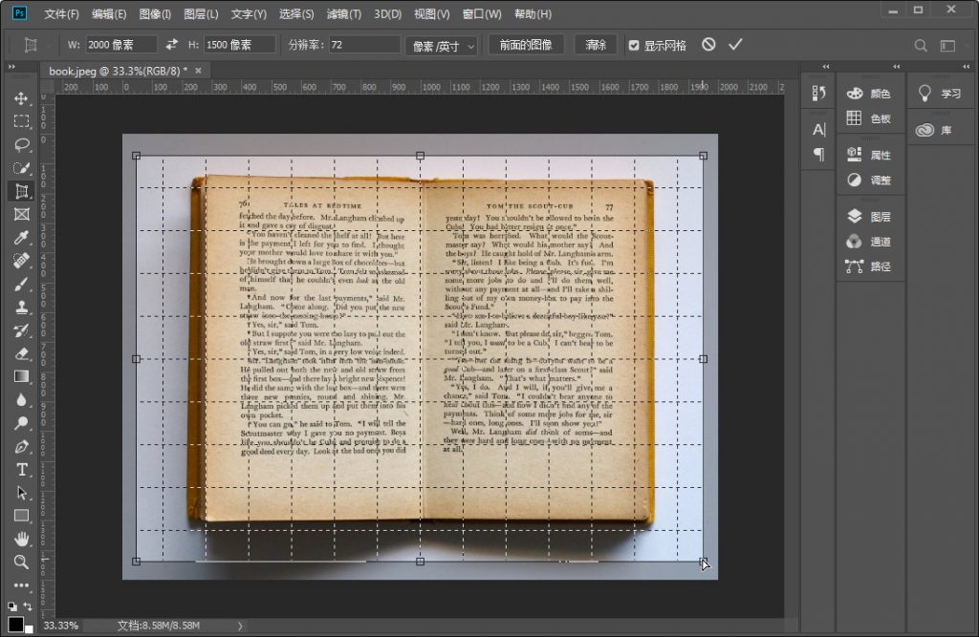979x637 pixels.
Task: Open the 像素/英寸 units dropdown
Action: tap(442, 45)
